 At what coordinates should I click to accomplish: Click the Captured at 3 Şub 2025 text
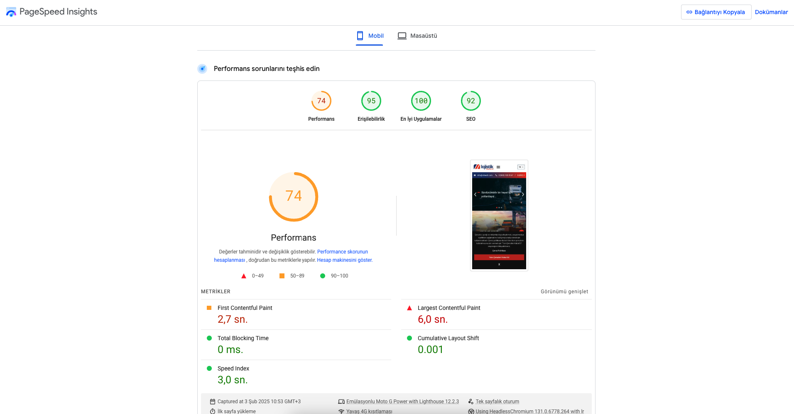click(x=259, y=402)
